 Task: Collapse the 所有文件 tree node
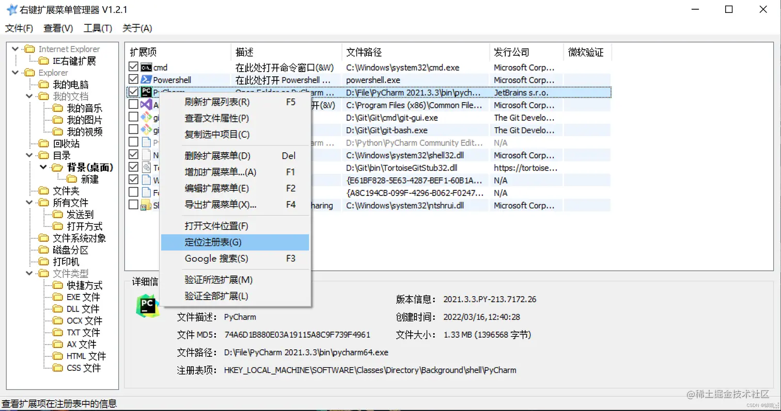30,203
